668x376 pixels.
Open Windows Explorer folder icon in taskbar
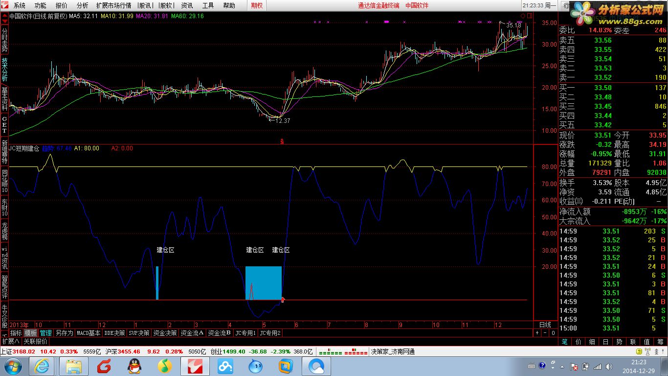click(x=74, y=366)
